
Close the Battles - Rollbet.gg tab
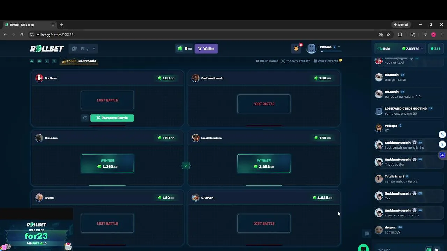pyautogui.click(x=53, y=25)
